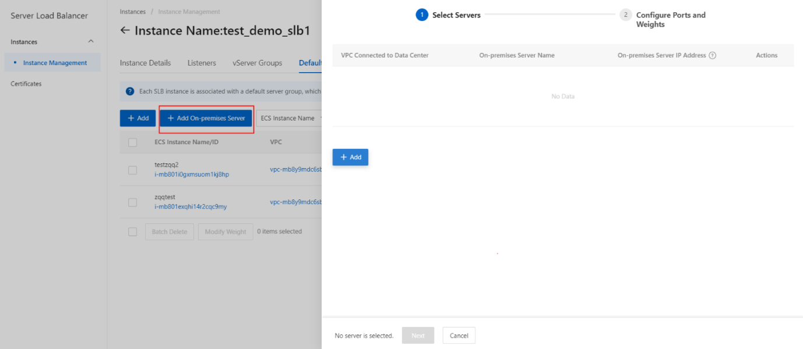The width and height of the screenshot is (803, 349).
Task: Click the ECS Instance Name/ID column header
Action: (x=186, y=143)
